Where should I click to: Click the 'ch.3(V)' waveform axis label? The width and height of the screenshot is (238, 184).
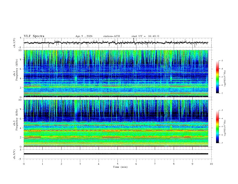(14, 154)
